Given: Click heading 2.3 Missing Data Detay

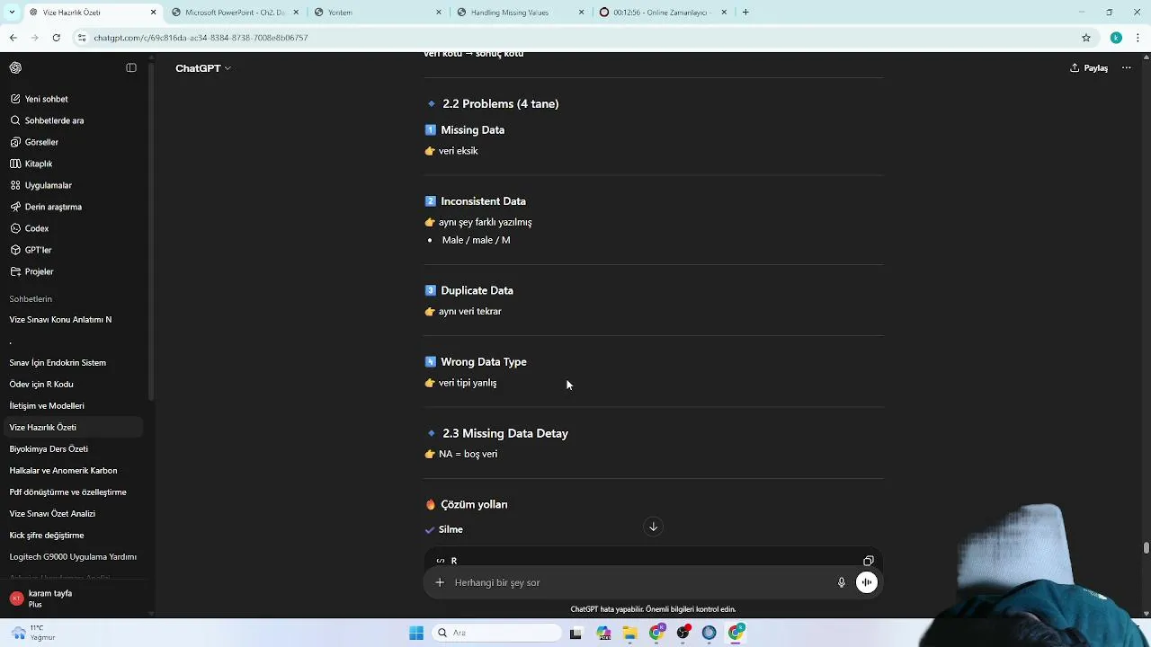Looking at the screenshot, I should (x=505, y=433).
